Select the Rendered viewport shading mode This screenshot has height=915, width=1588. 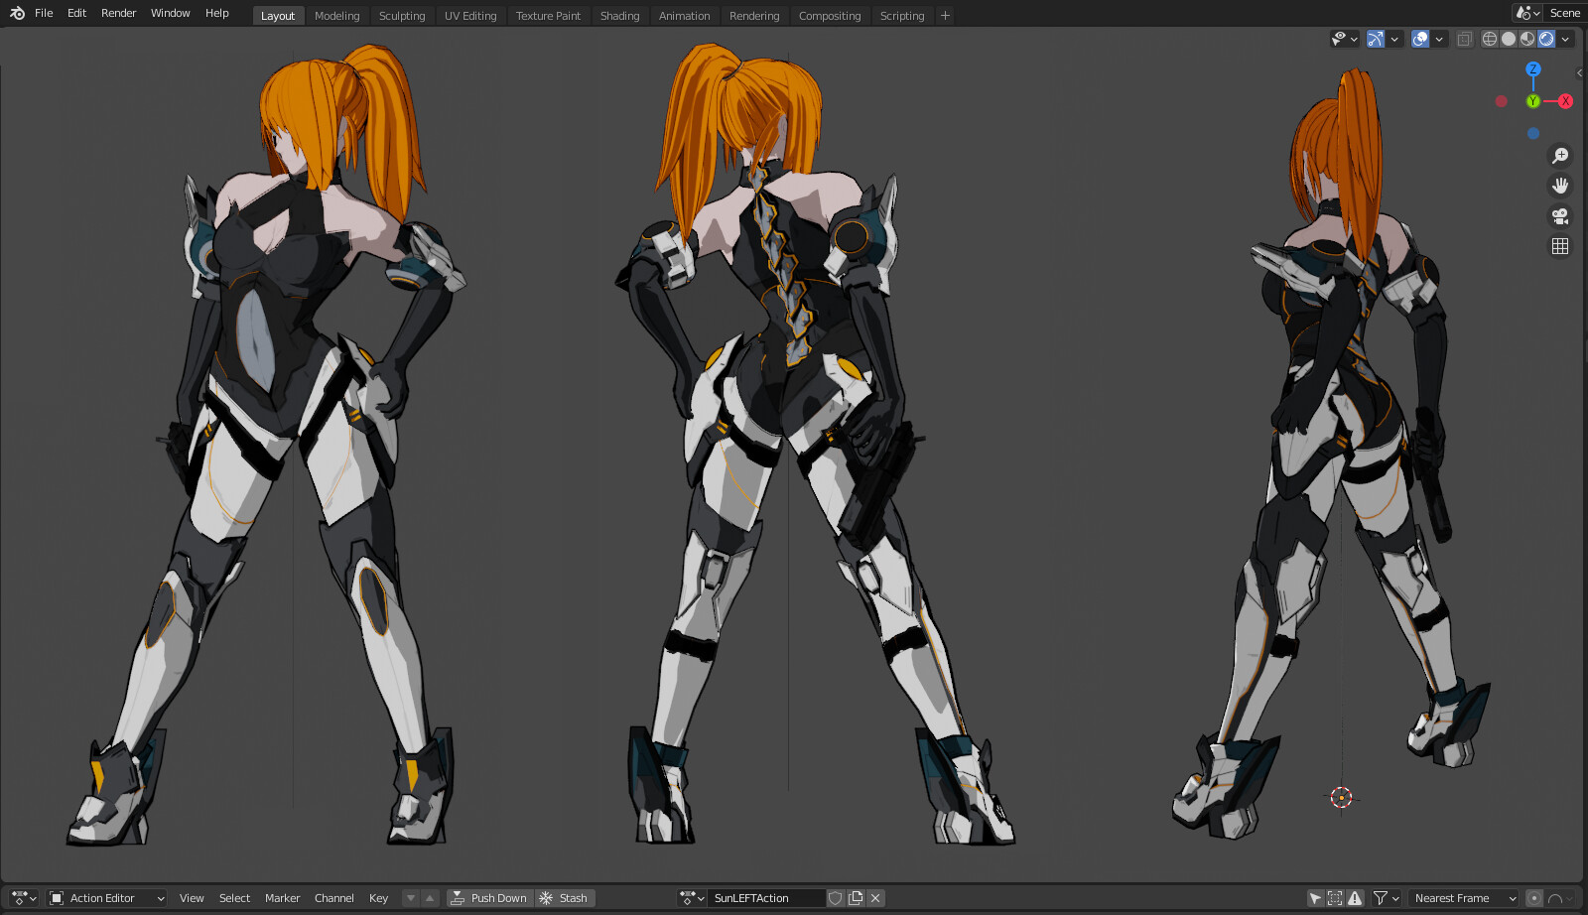[1546, 38]
